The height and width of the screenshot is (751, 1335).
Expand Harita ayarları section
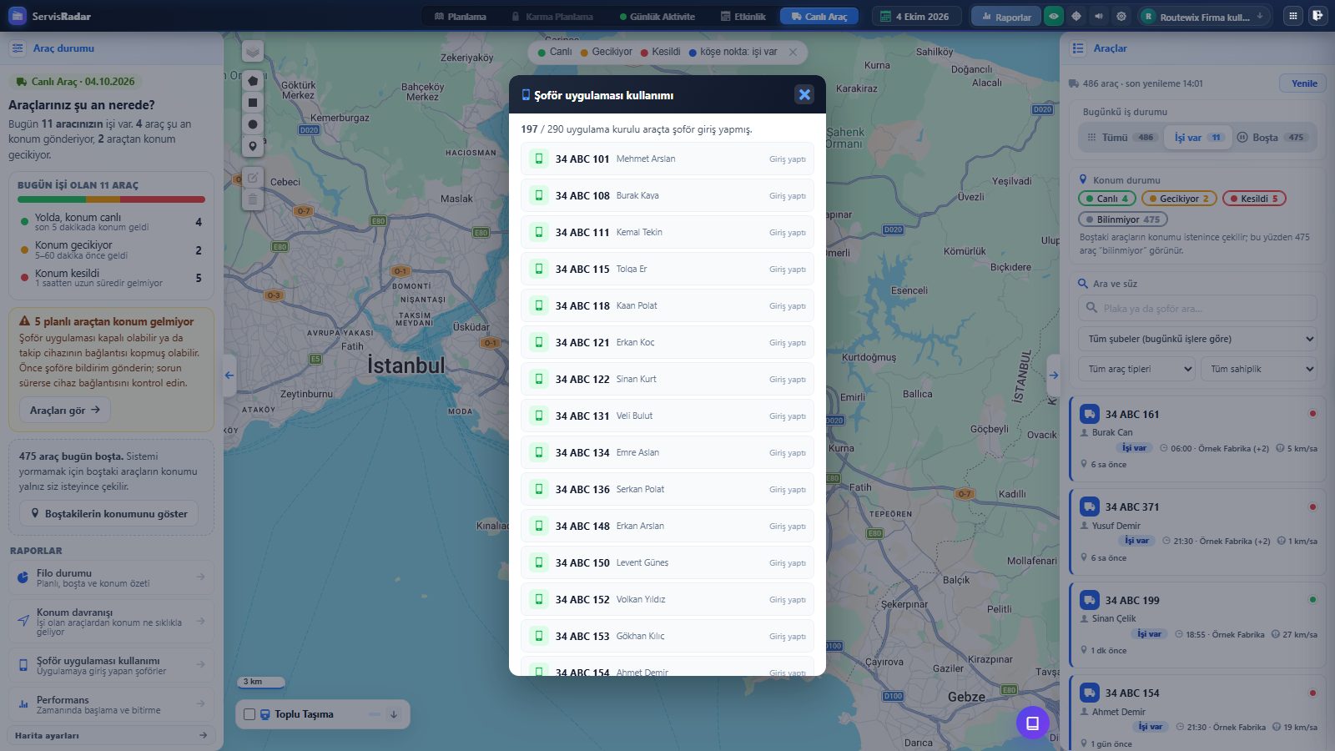click(x=111, y=735)
